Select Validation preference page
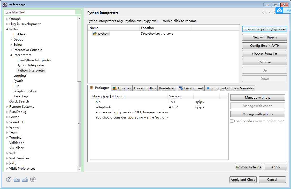 click(17, 143)
